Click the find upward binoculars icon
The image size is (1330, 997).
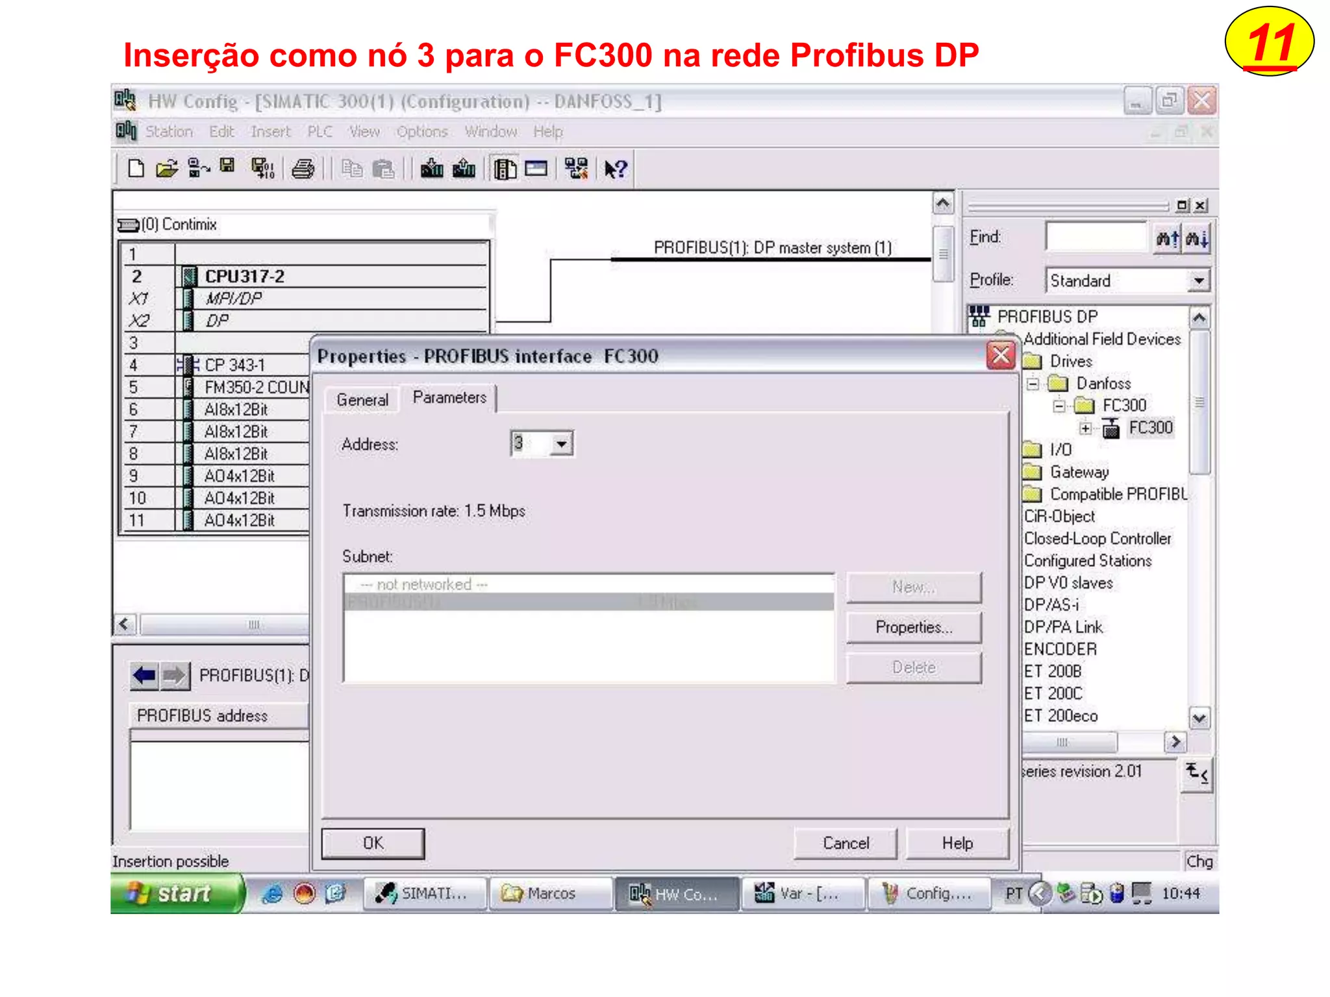pyautogui.click(x=1167, y=239)
